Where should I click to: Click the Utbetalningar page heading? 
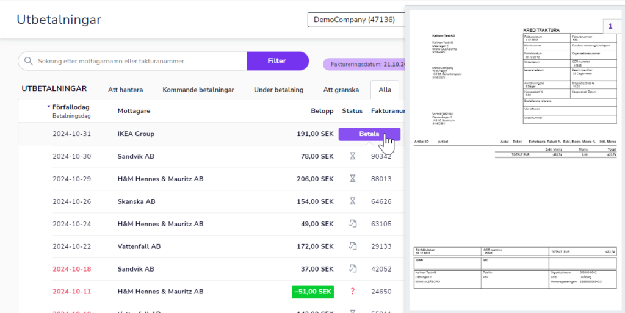click(59, 20)
